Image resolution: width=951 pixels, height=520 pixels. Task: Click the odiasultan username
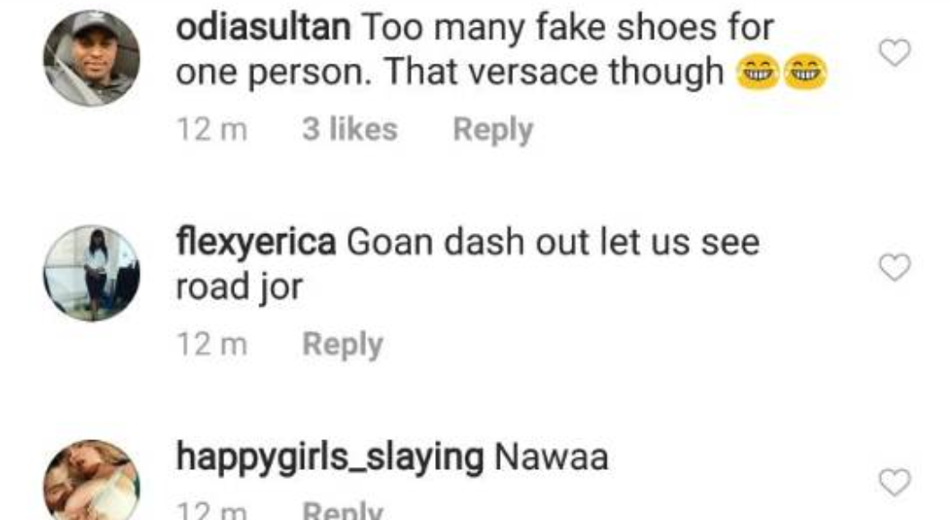coord(263,28)
